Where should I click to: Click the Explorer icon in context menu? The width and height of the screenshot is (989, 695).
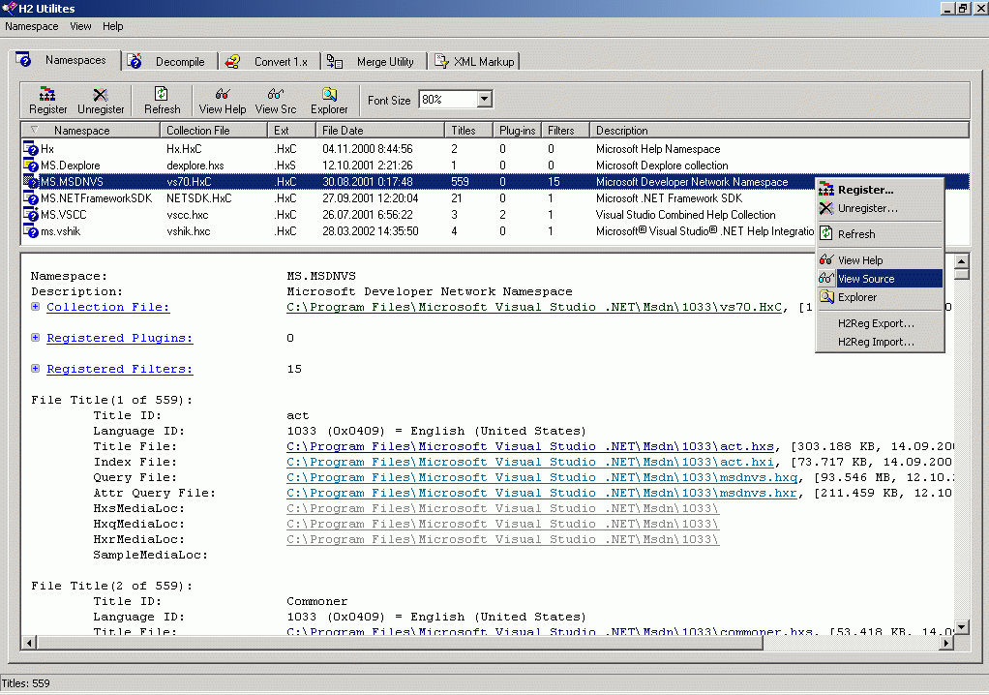826,296
